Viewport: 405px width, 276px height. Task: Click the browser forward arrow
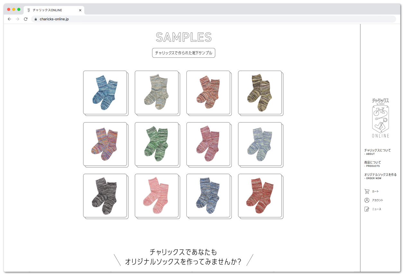[17, 19]
